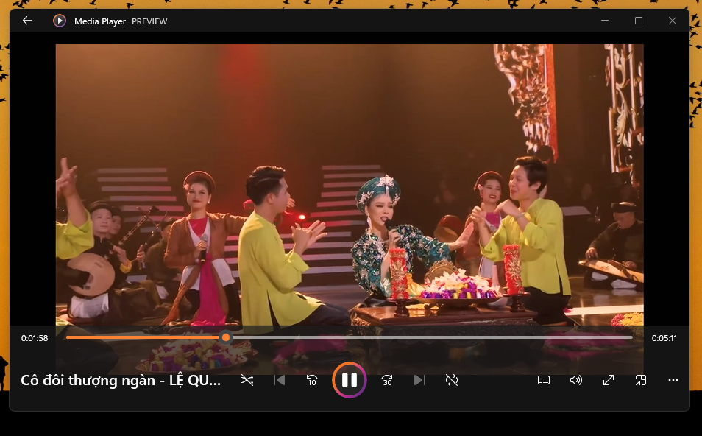This screenshot has width=702, height=436.
Task: Click the video title Cô đôi thượng ngàn
Action: coord(121,381)
